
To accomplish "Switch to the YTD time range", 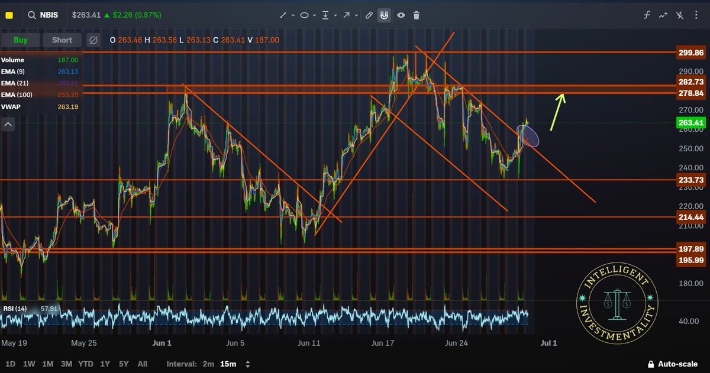I will click(86, 364).
